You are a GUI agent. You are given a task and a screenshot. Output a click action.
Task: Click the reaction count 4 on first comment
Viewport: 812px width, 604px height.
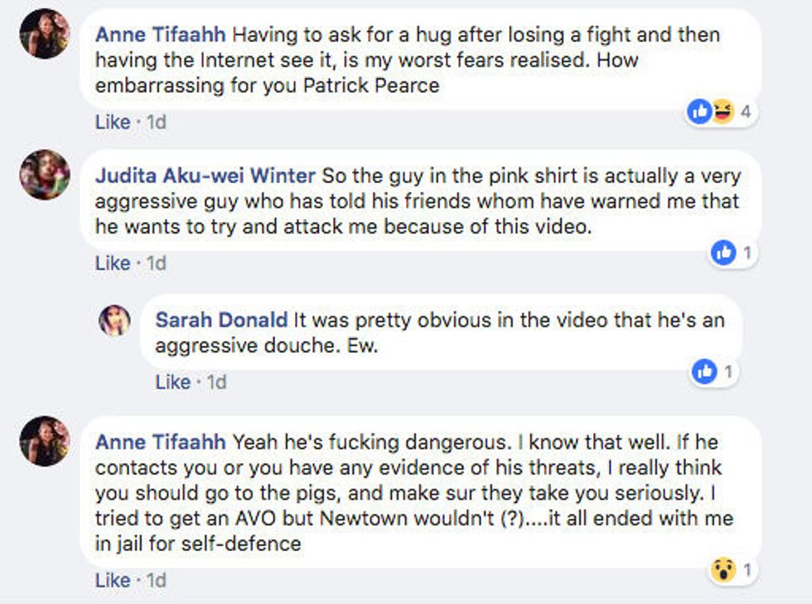point(745,112)
